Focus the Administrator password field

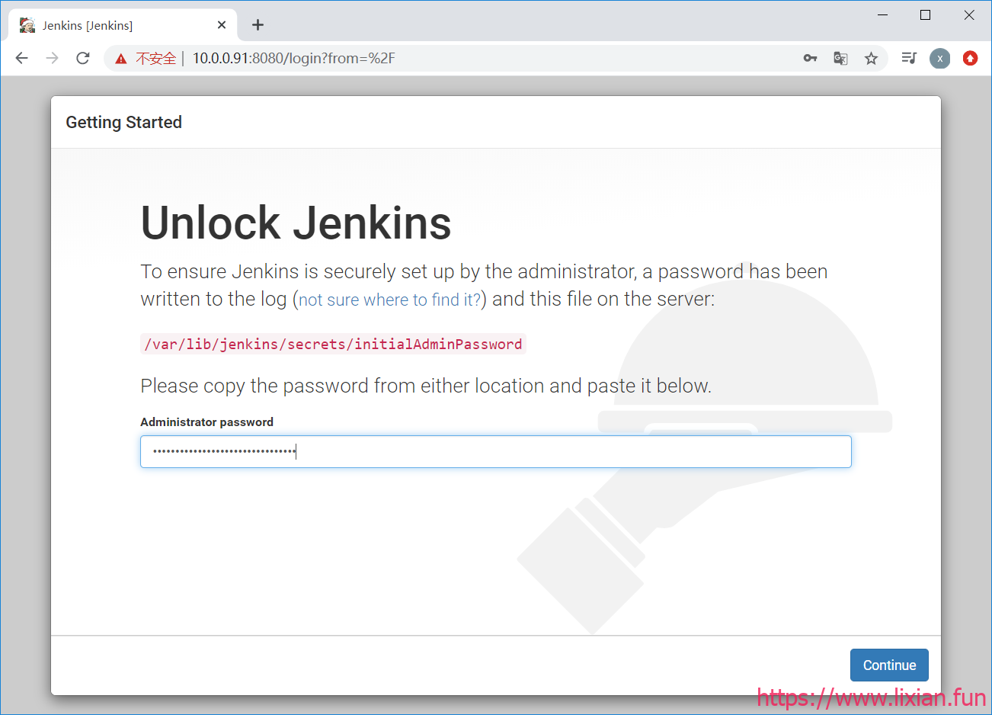click(495, 451)
